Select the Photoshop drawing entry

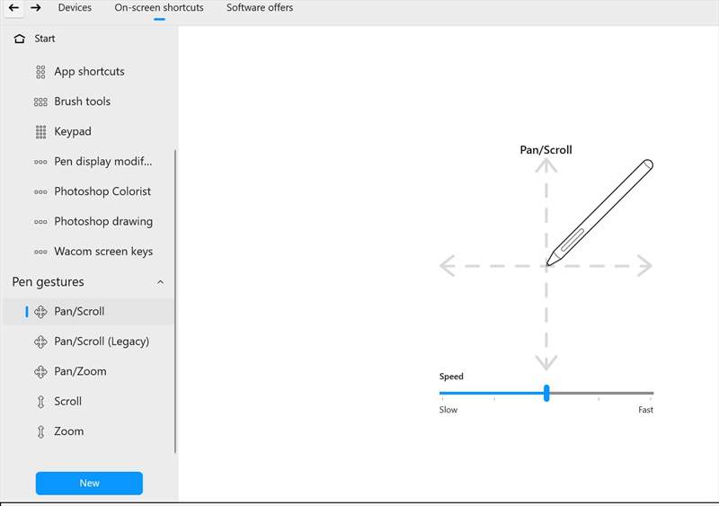[x=103, y=222]
